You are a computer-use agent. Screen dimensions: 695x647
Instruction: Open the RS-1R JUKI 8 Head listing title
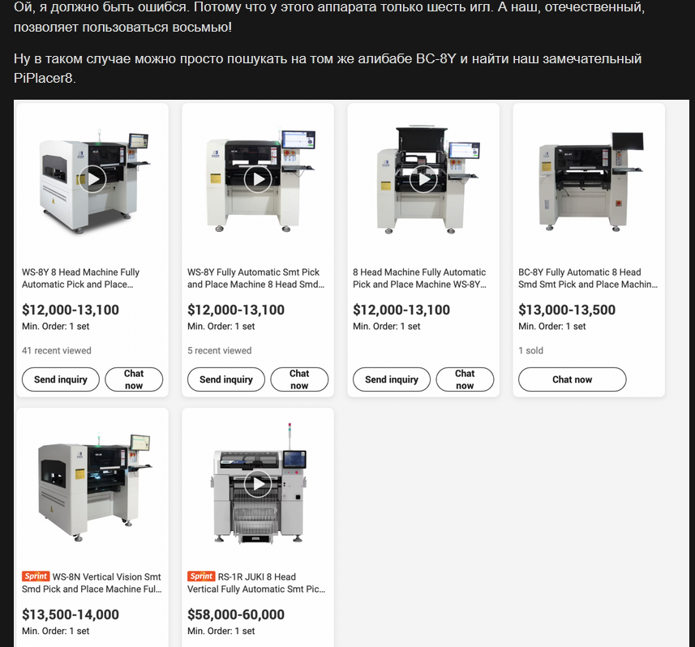256,583
